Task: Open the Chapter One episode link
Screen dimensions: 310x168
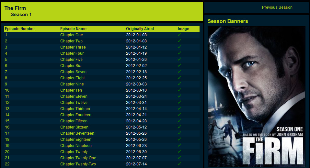Action: click(72, 35)
